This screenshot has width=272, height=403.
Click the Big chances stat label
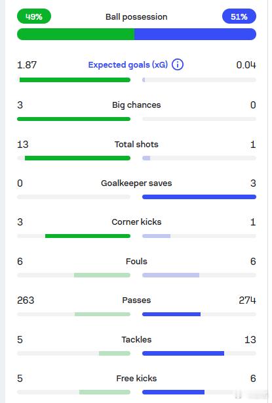click(x=136, y=105)
